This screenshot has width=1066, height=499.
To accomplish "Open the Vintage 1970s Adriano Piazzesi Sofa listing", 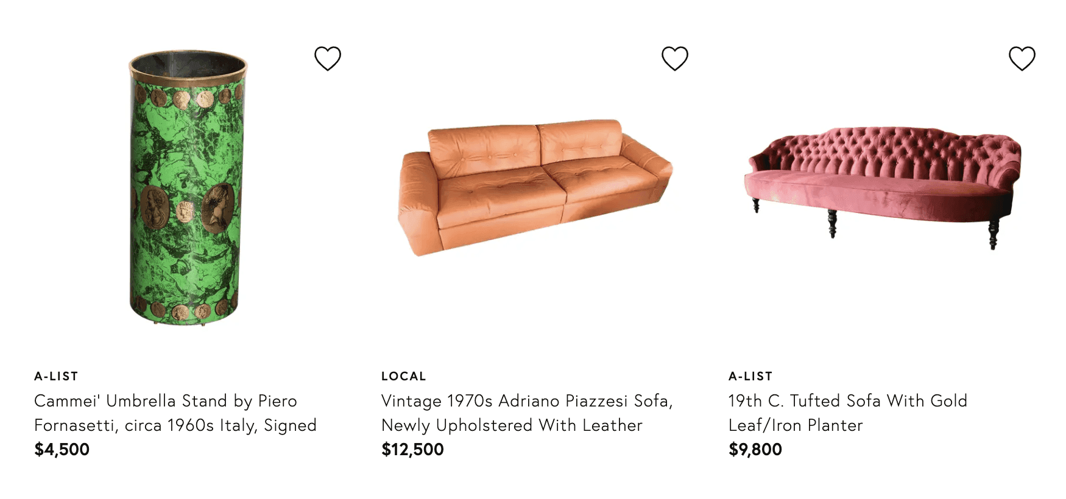I will click(x=527, y=413).
